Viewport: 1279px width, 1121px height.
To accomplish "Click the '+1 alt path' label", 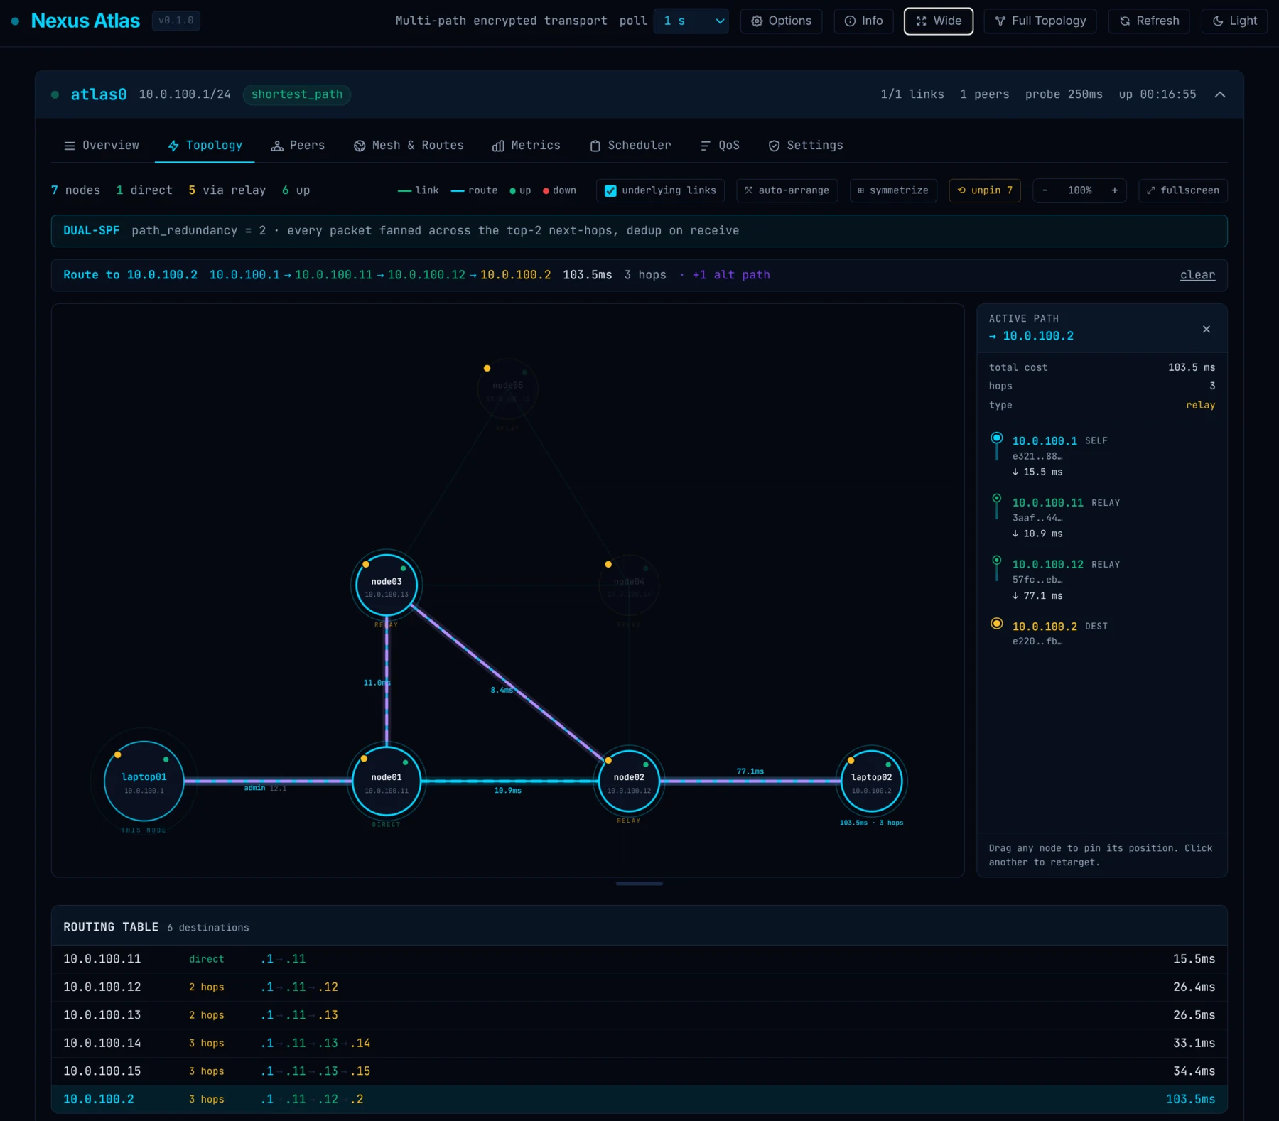I will pos(731,275).
